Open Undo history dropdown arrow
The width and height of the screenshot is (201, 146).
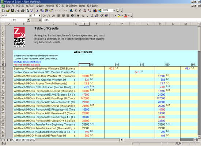(x=60, y=11)
